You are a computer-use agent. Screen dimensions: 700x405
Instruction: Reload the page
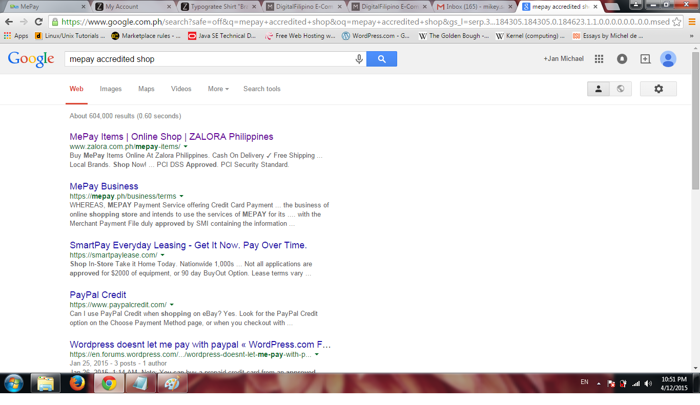coord(38,22)
